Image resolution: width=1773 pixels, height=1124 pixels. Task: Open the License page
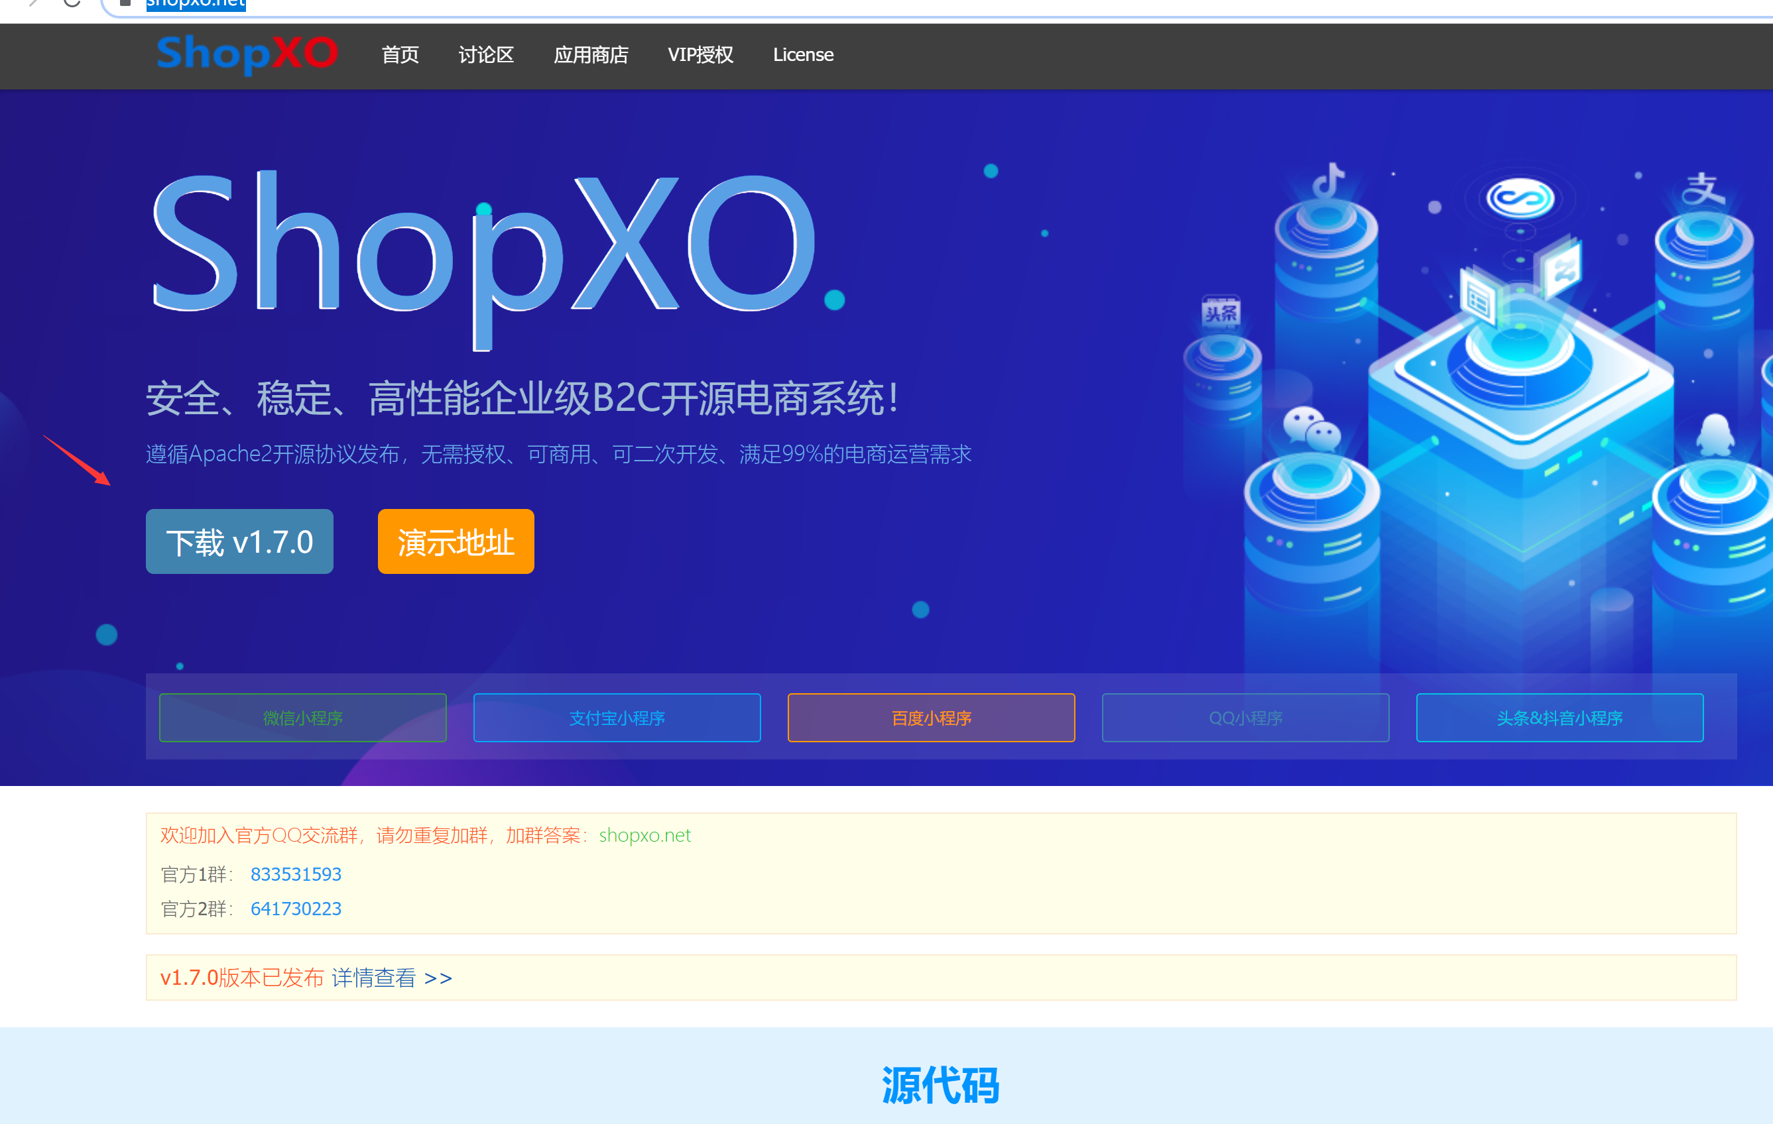point(802,55)
